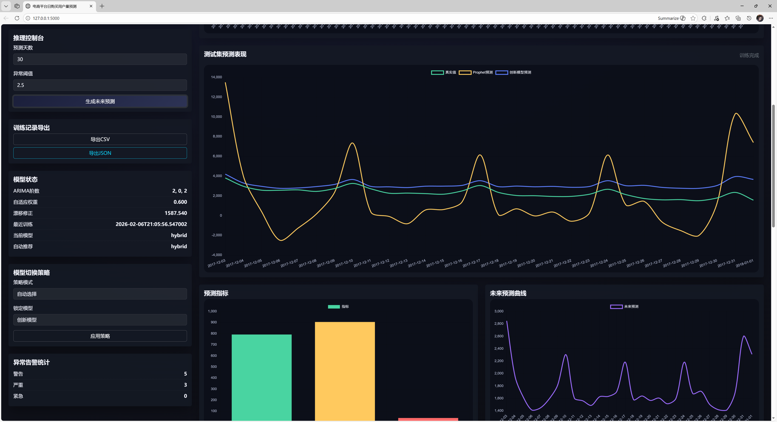Open the browser extensions icon
The height and width of the screenshot is (422, 777).
704,18
